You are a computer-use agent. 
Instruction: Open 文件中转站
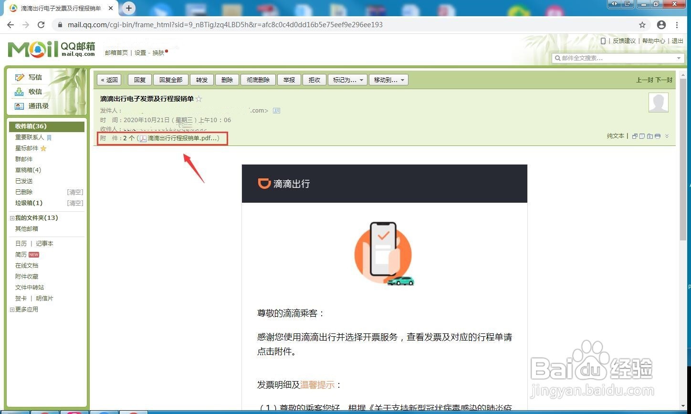click(x=30, y=288)
